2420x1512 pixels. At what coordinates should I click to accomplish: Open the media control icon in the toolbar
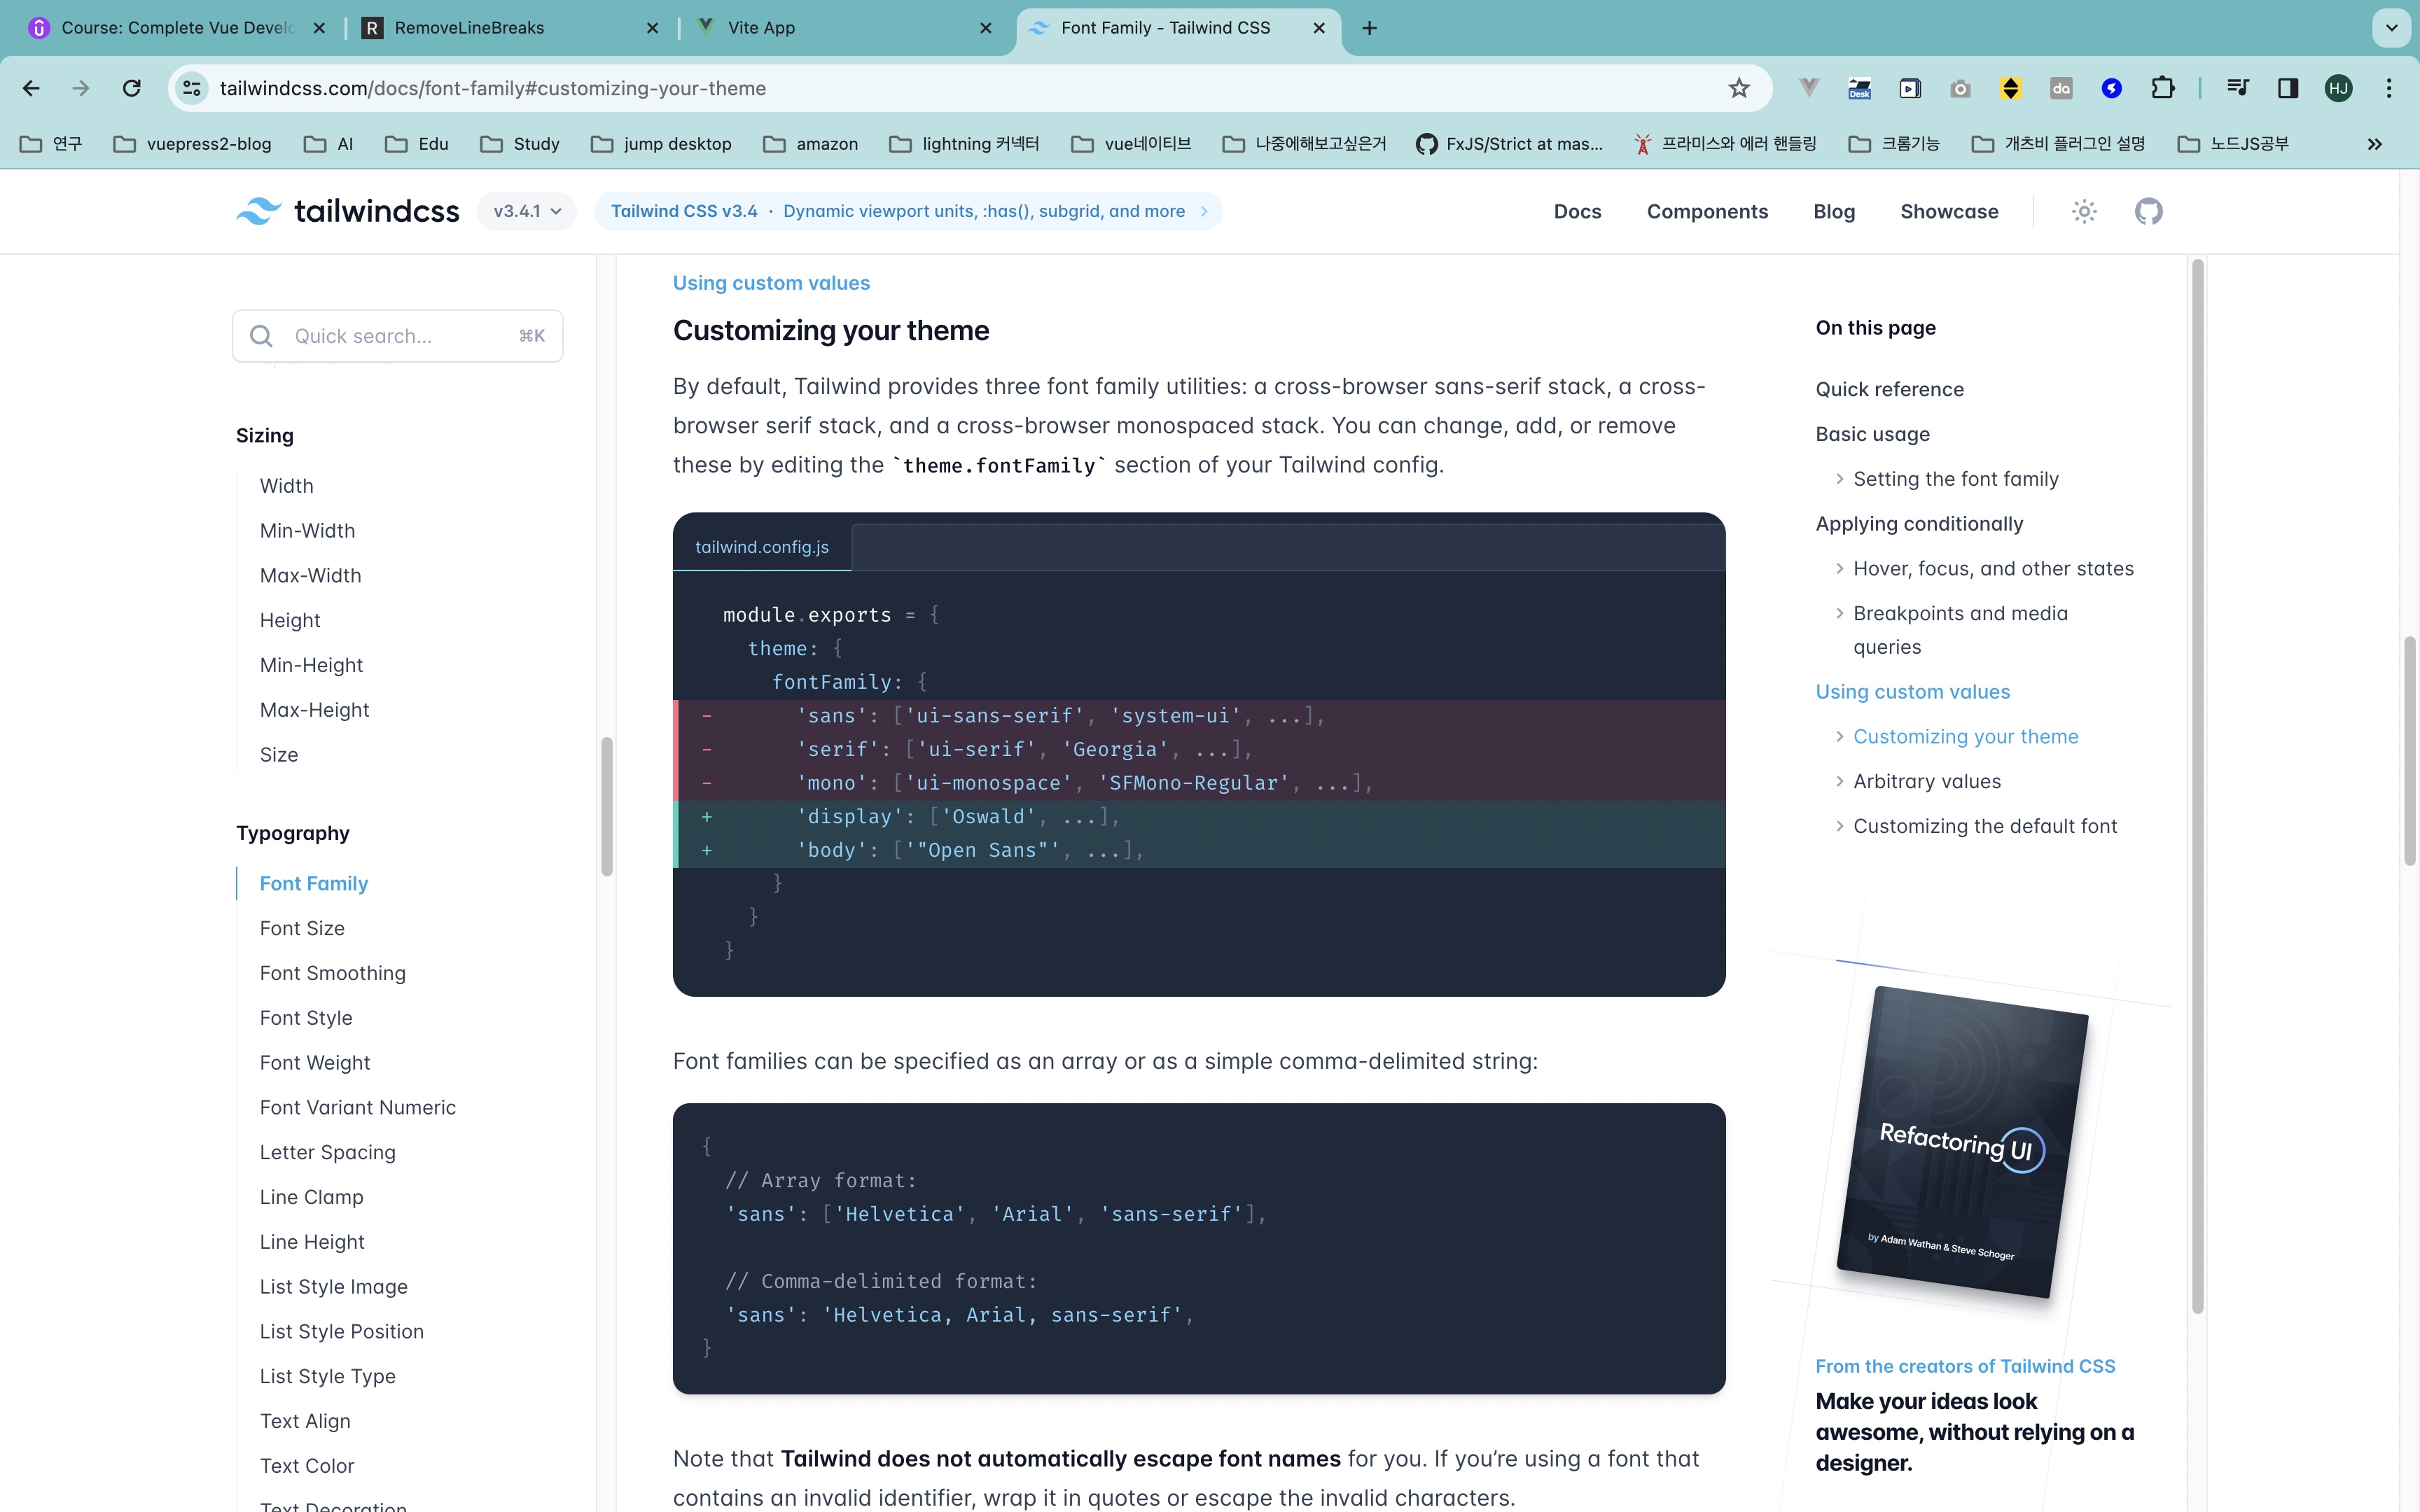[2237, 88]
